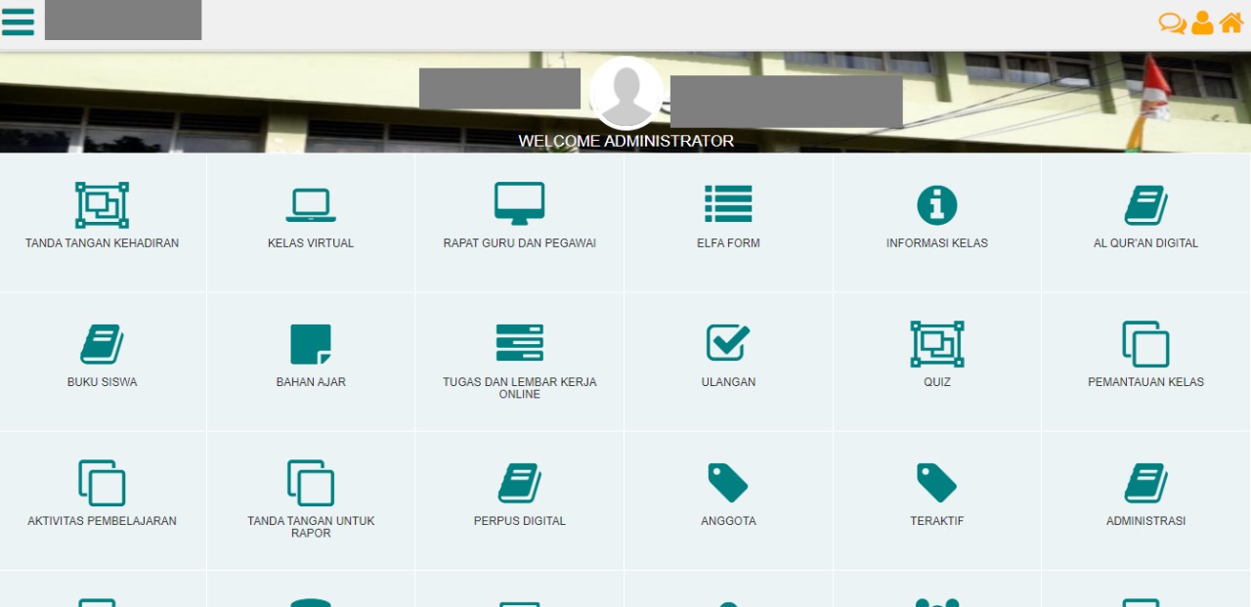Click the administrator profile avatar
The height and width of the screenshot is (607, 1251).
(625, 93)
